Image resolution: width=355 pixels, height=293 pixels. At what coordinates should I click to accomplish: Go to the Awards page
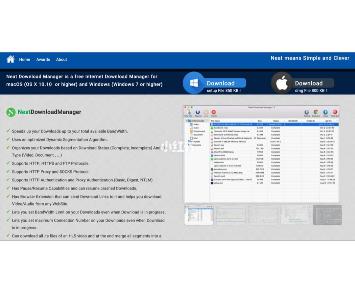[43, 59]
